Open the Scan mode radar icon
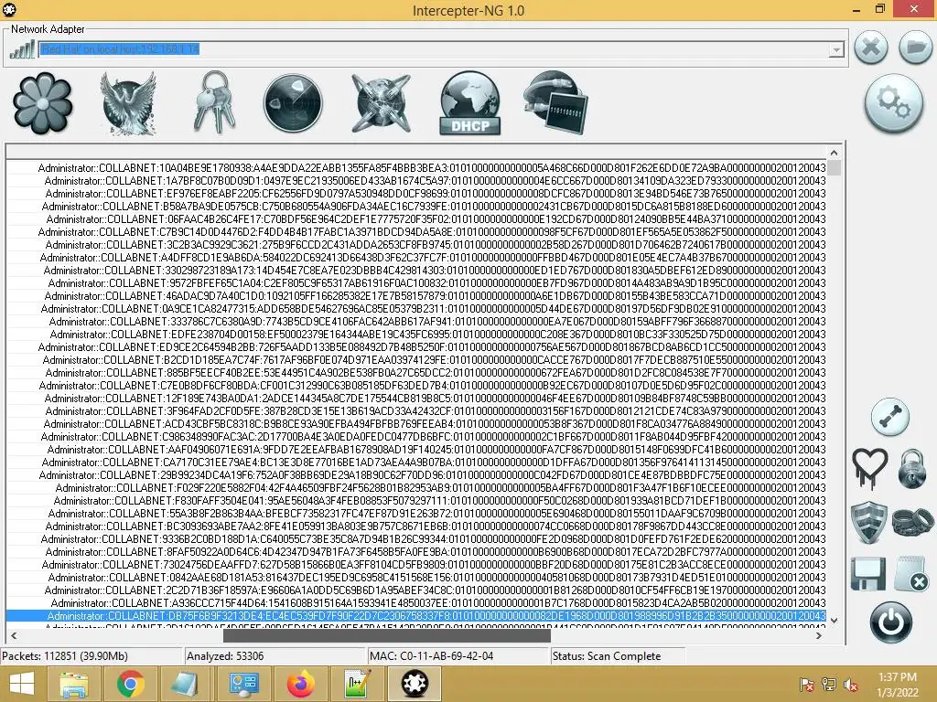Screen dimensions: 937x702 pos(293,102)
